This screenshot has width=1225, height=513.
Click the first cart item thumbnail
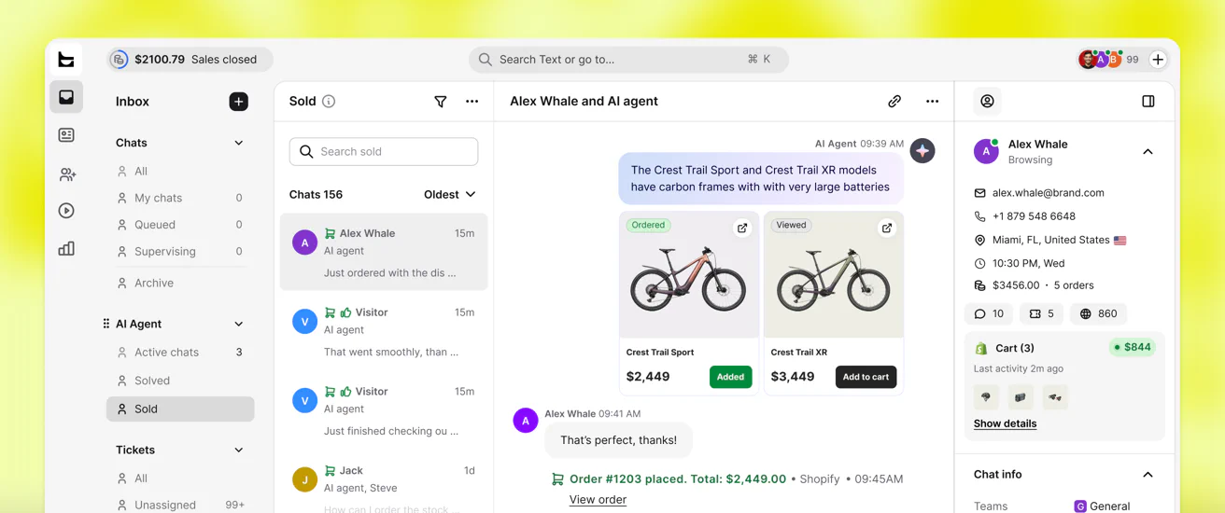[986, 397]
